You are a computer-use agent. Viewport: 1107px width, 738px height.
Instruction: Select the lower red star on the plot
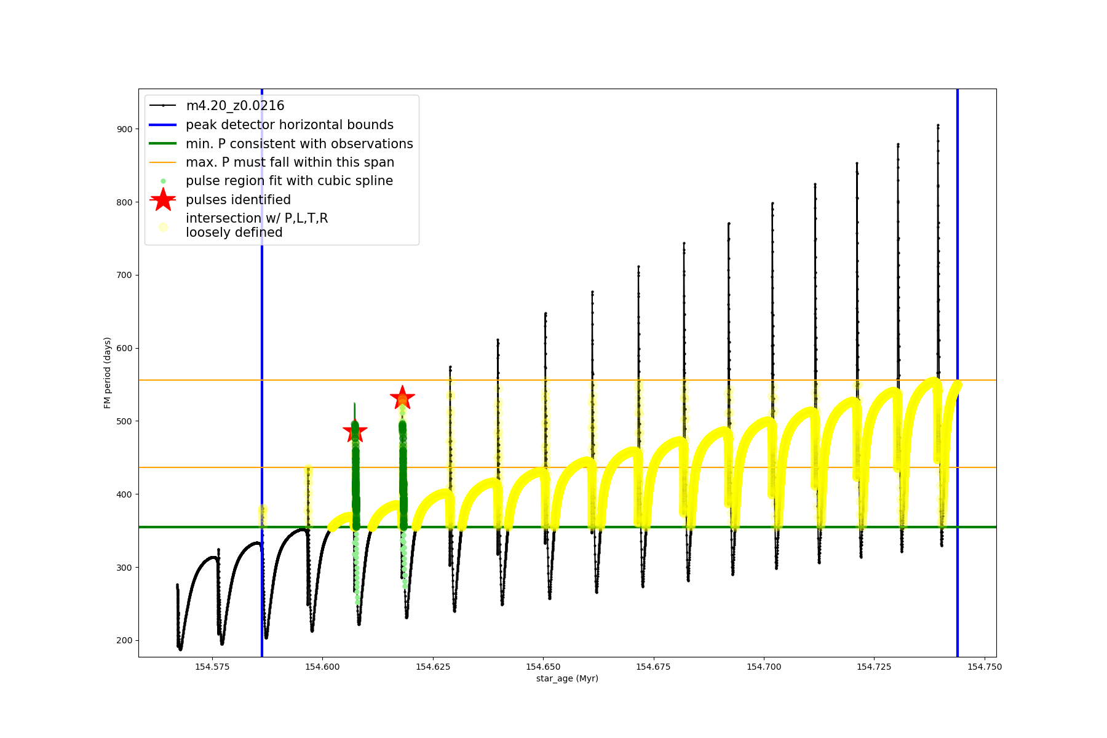pos(355,432)
